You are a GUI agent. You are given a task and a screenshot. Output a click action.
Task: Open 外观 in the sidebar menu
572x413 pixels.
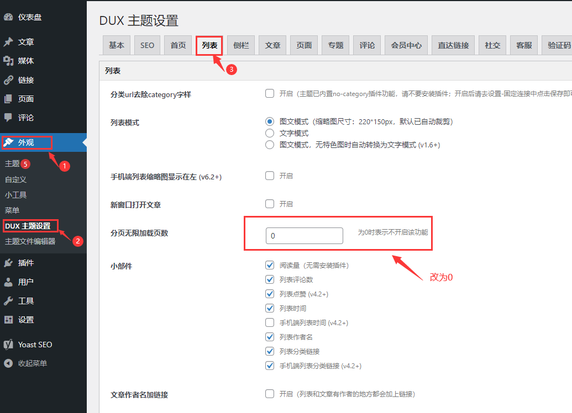point(44,142)
